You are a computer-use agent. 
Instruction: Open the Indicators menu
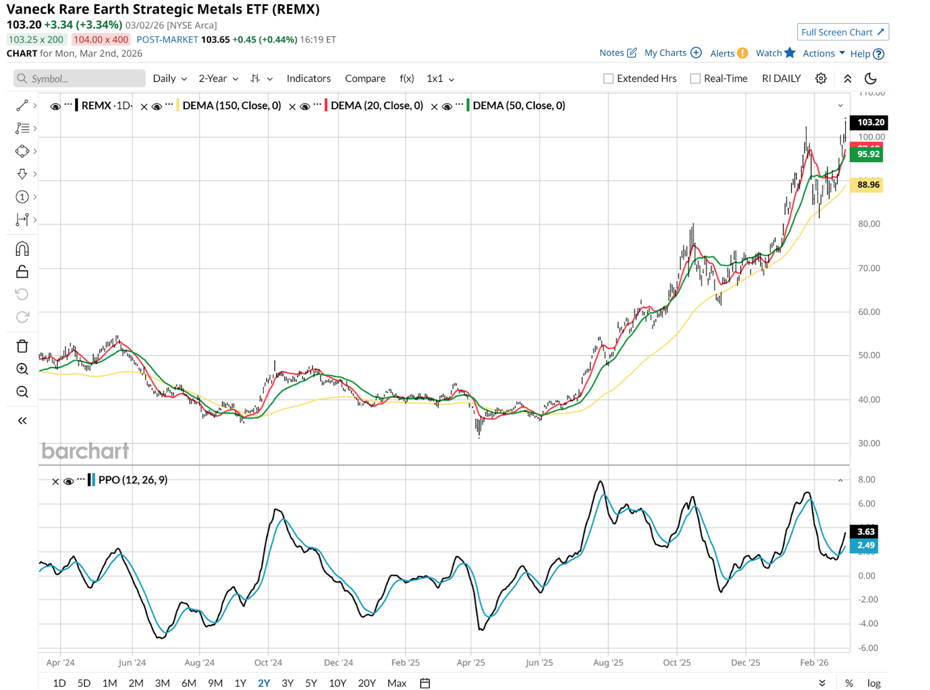(x=308, y=78)
